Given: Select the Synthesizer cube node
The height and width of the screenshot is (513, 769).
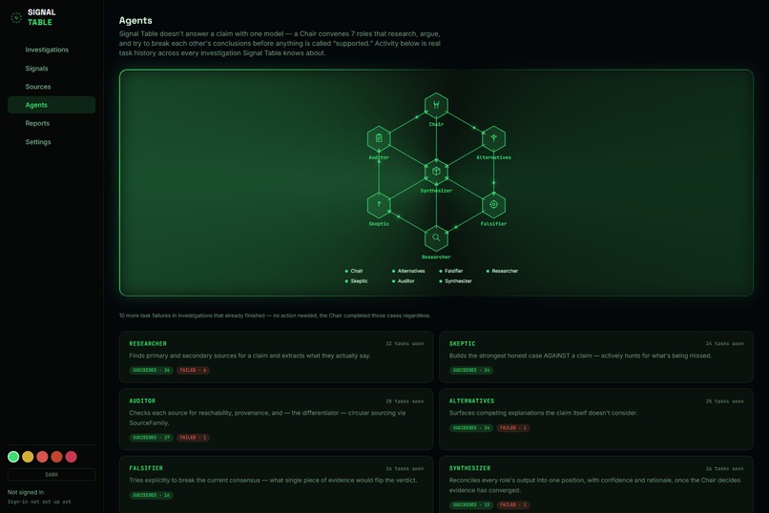Looking at the screenshot, I should (x=436, y=172).
